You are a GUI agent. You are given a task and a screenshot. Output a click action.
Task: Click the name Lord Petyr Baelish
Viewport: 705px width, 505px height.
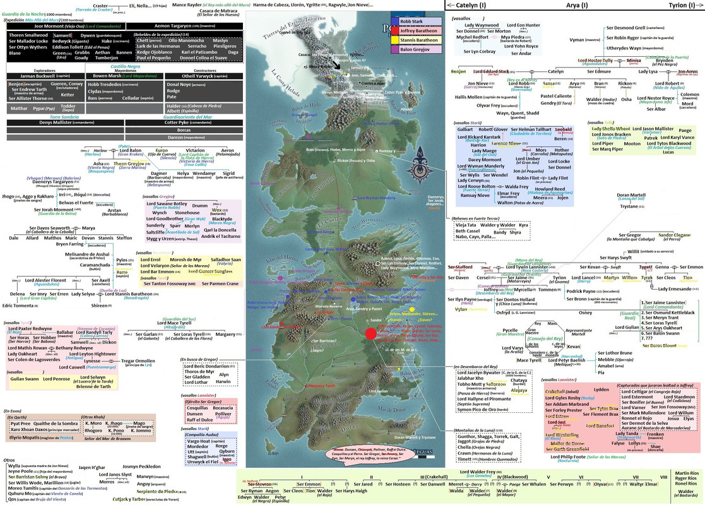tap(567, 360)
